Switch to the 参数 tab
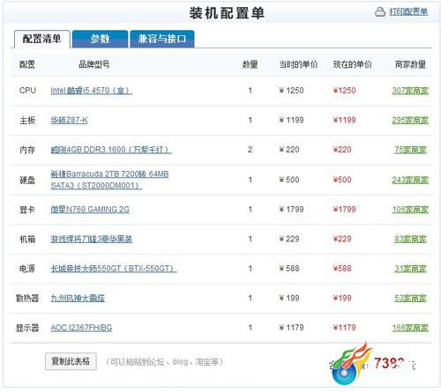This screenshot has height=392, width=441. click(x=100, y=39)
